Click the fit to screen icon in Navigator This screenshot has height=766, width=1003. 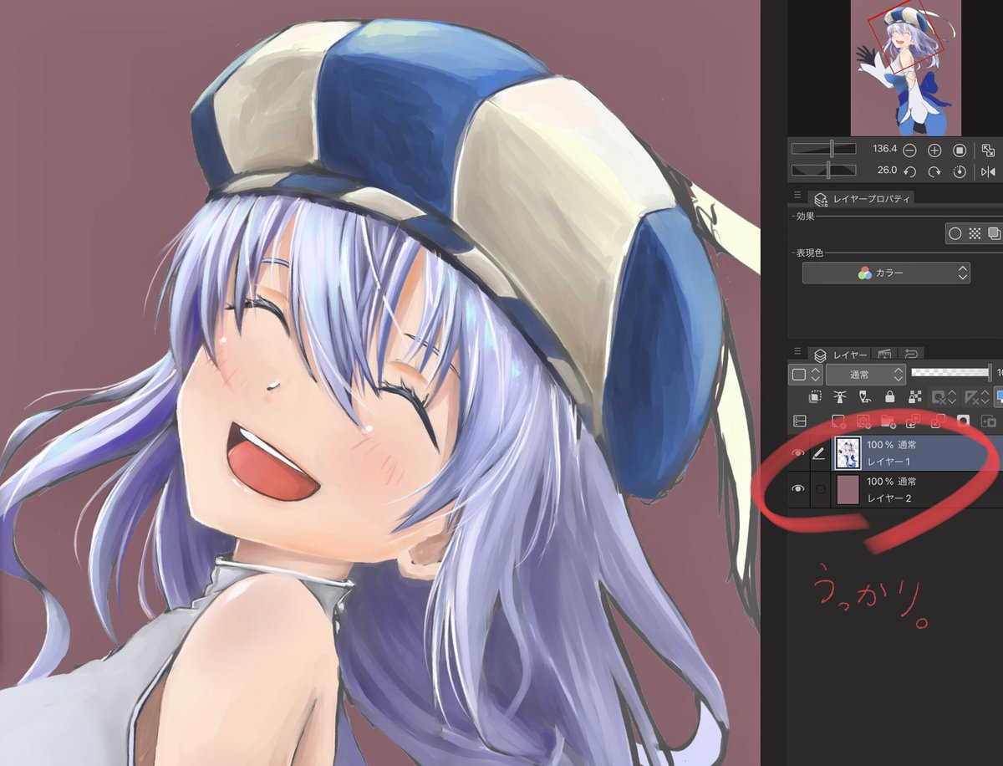pos(988,151)
